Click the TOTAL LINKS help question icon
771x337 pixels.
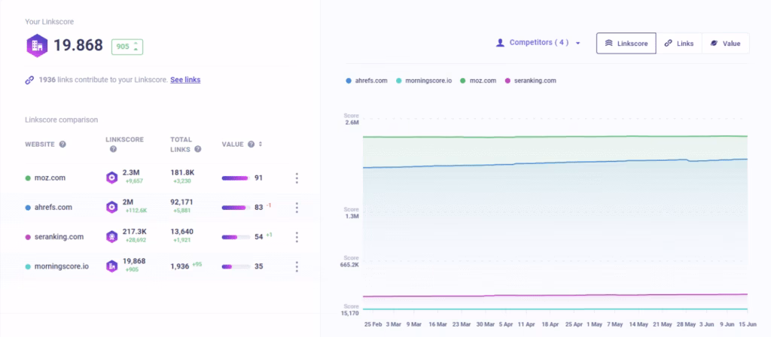[x=177, y=149]
